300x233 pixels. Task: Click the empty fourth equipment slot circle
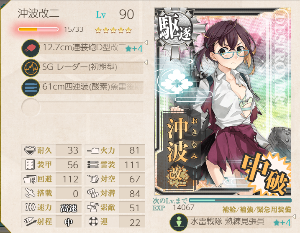coord(31,107)
